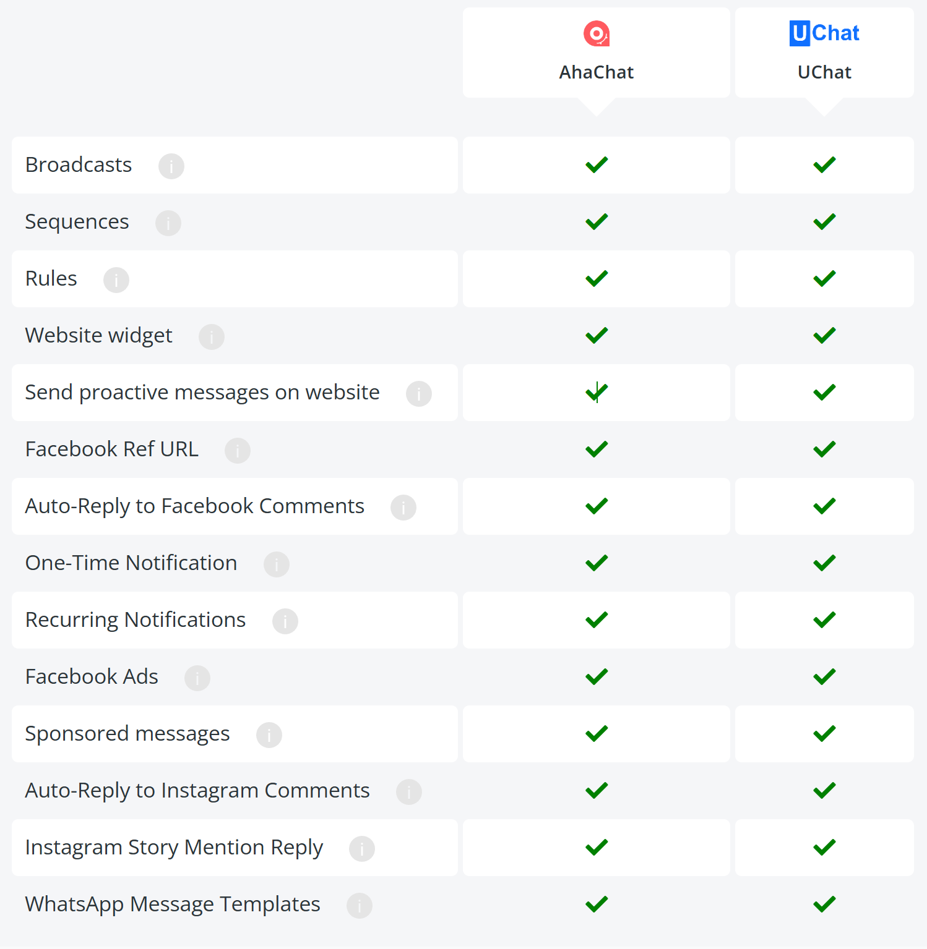This screenshot has height=949, width=927.
Task: Select the AhaChat column header
Action: click(597, 53)
